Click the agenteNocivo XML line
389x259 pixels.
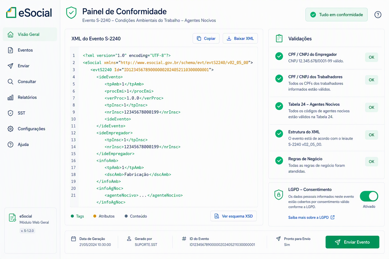tap(144, 195)
